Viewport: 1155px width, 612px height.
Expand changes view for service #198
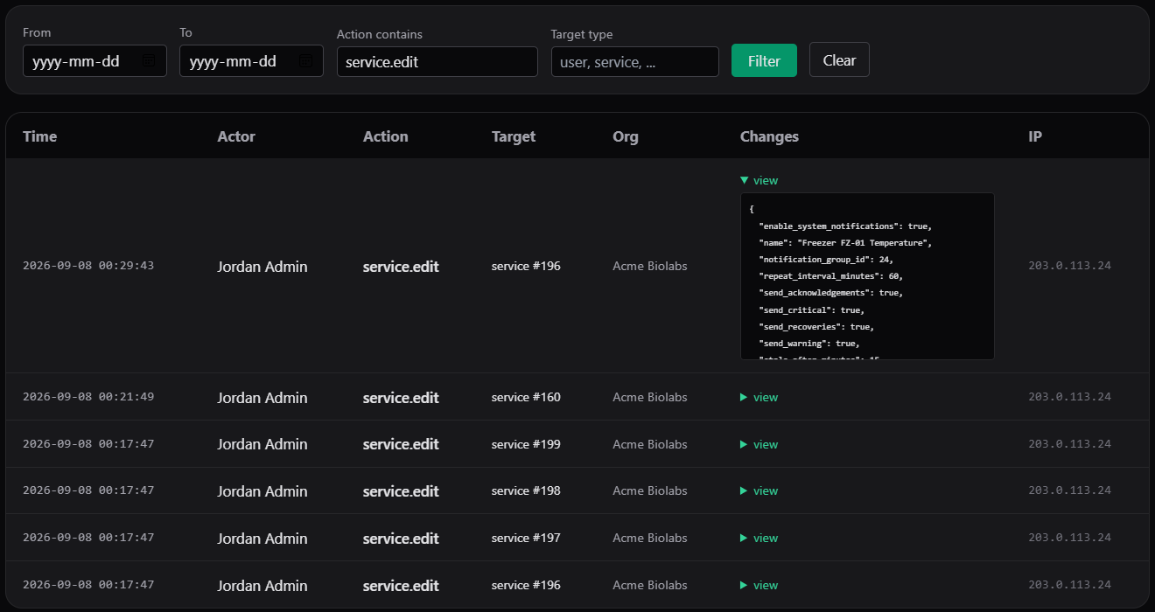click(x=759, y=490)
